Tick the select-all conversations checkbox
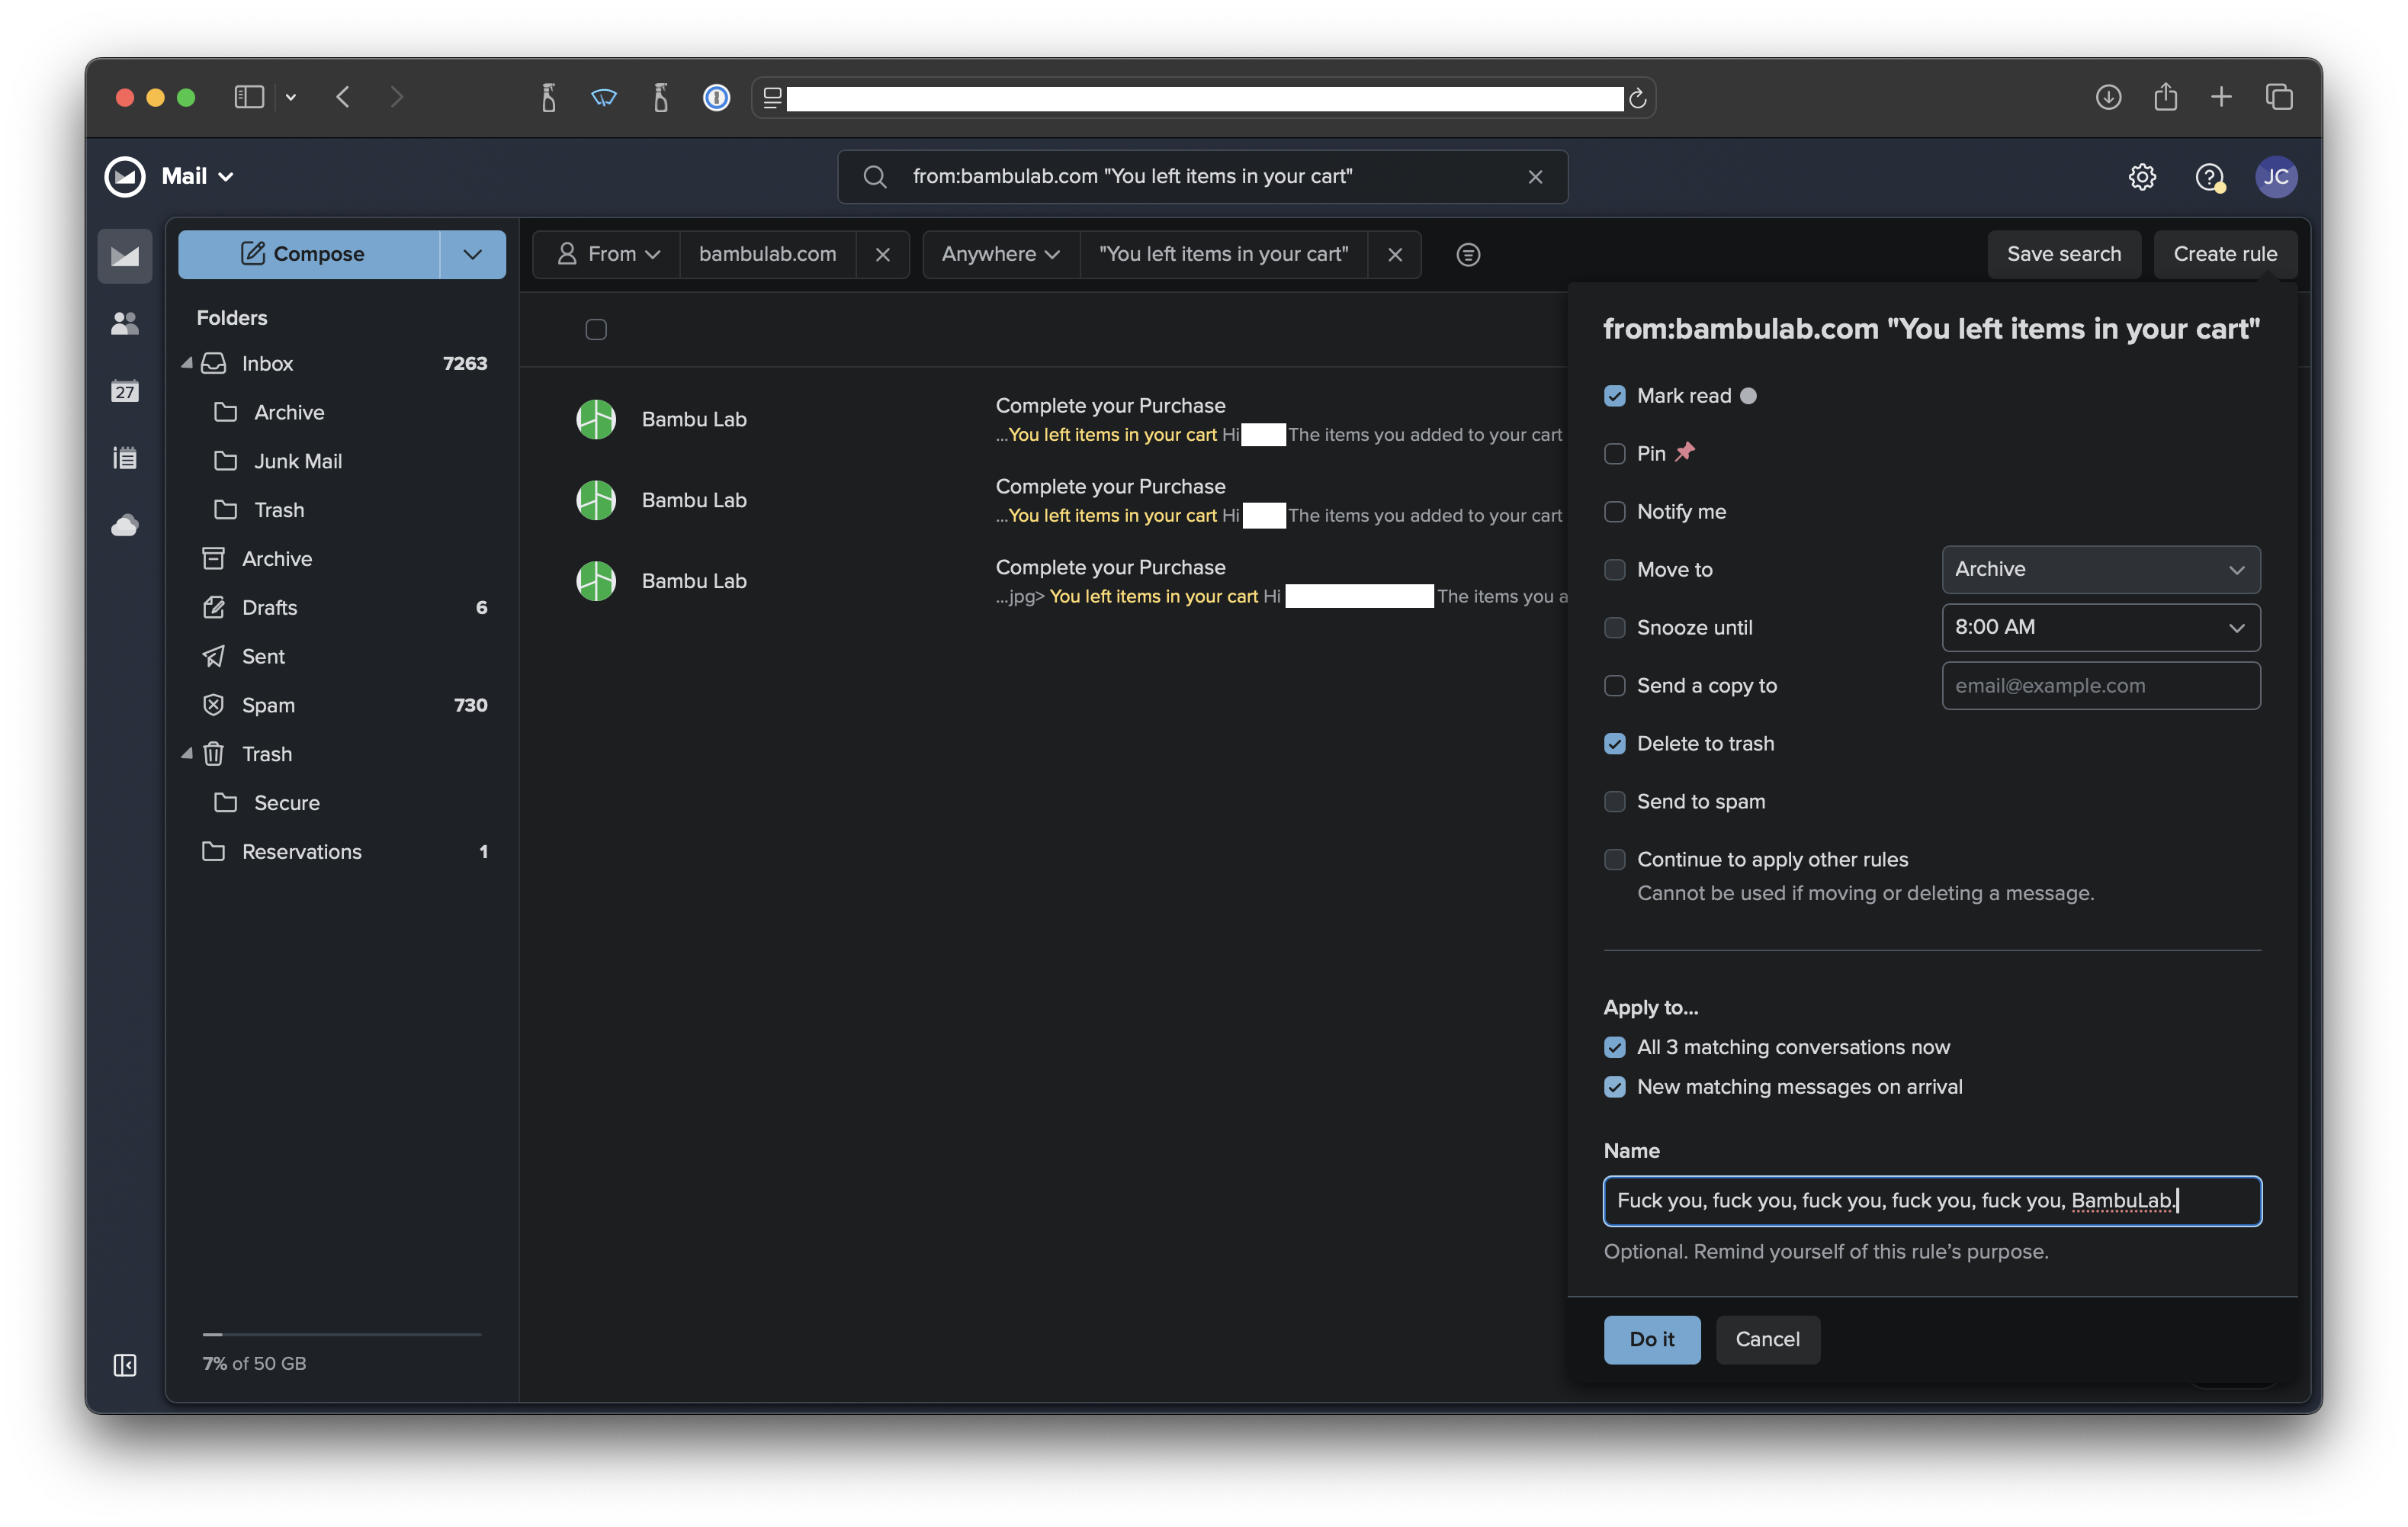Image resolution: width=2408 pixels, height=1527 pixels. 596,330
